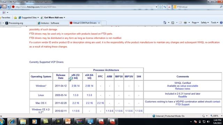Click the 100% zoom level button
Image resolution: width=223 pixels, height=125 pixels.
pyautogui.click(x=215, y=116)
